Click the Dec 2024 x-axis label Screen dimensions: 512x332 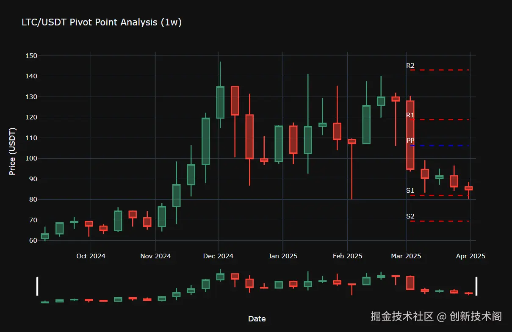tap(218, 256)
